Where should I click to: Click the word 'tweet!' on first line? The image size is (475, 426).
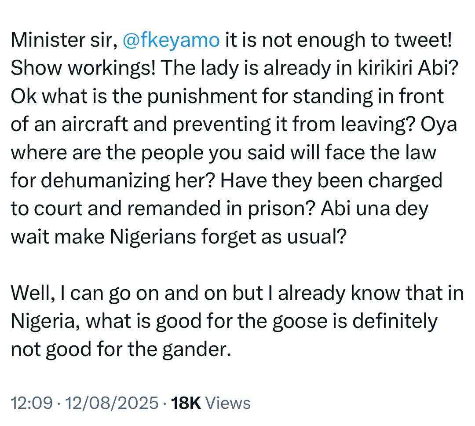coord(425,40)
